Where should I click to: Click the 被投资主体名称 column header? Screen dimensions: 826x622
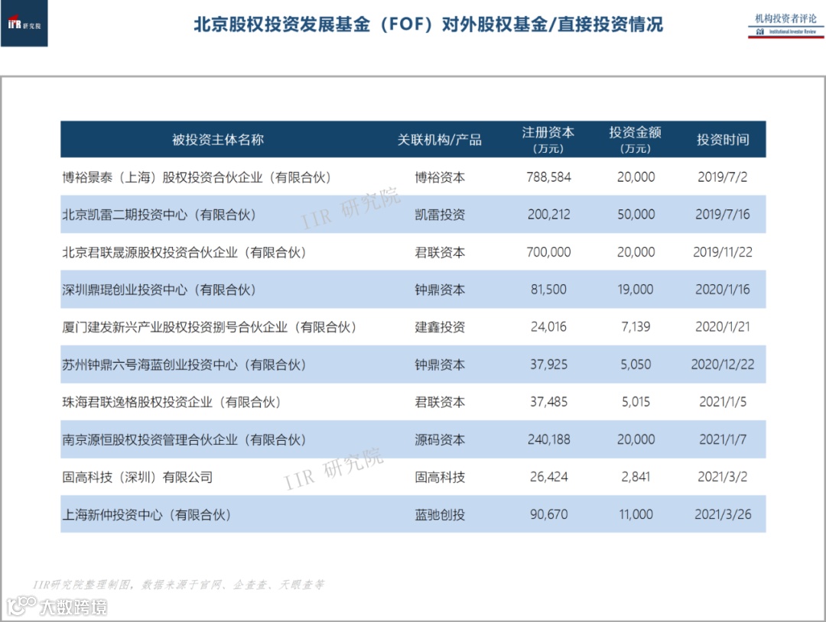[x=217, y=139]
